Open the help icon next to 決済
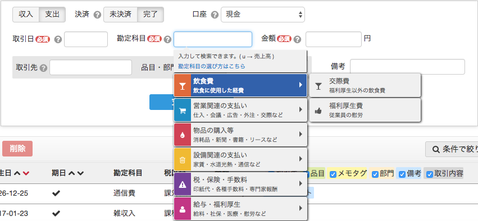 [x=97, y=15]
